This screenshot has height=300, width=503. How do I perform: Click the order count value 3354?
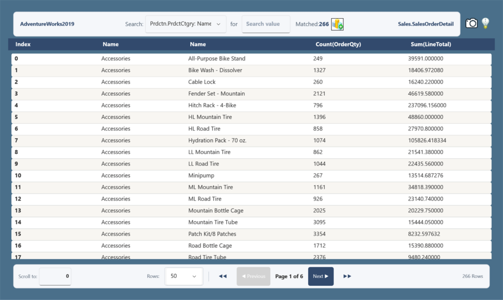point(319,234)
